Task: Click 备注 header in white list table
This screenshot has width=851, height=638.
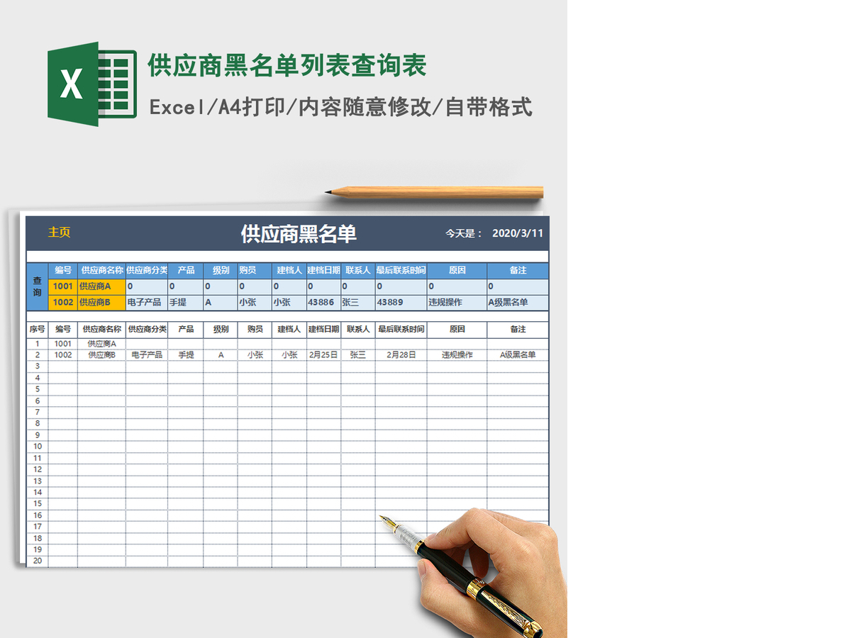Action: click(518, 329)
